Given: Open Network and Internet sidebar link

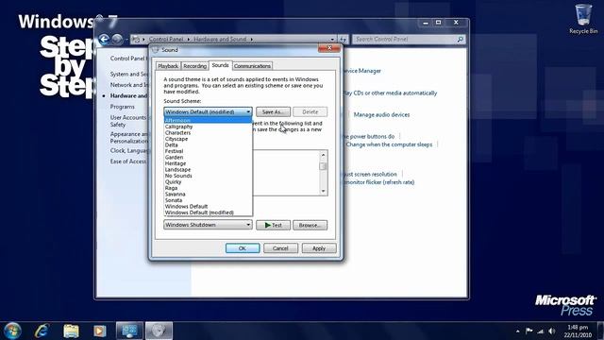Looking at the screenshot, I should pyautogui.click(x=129, y=85).
